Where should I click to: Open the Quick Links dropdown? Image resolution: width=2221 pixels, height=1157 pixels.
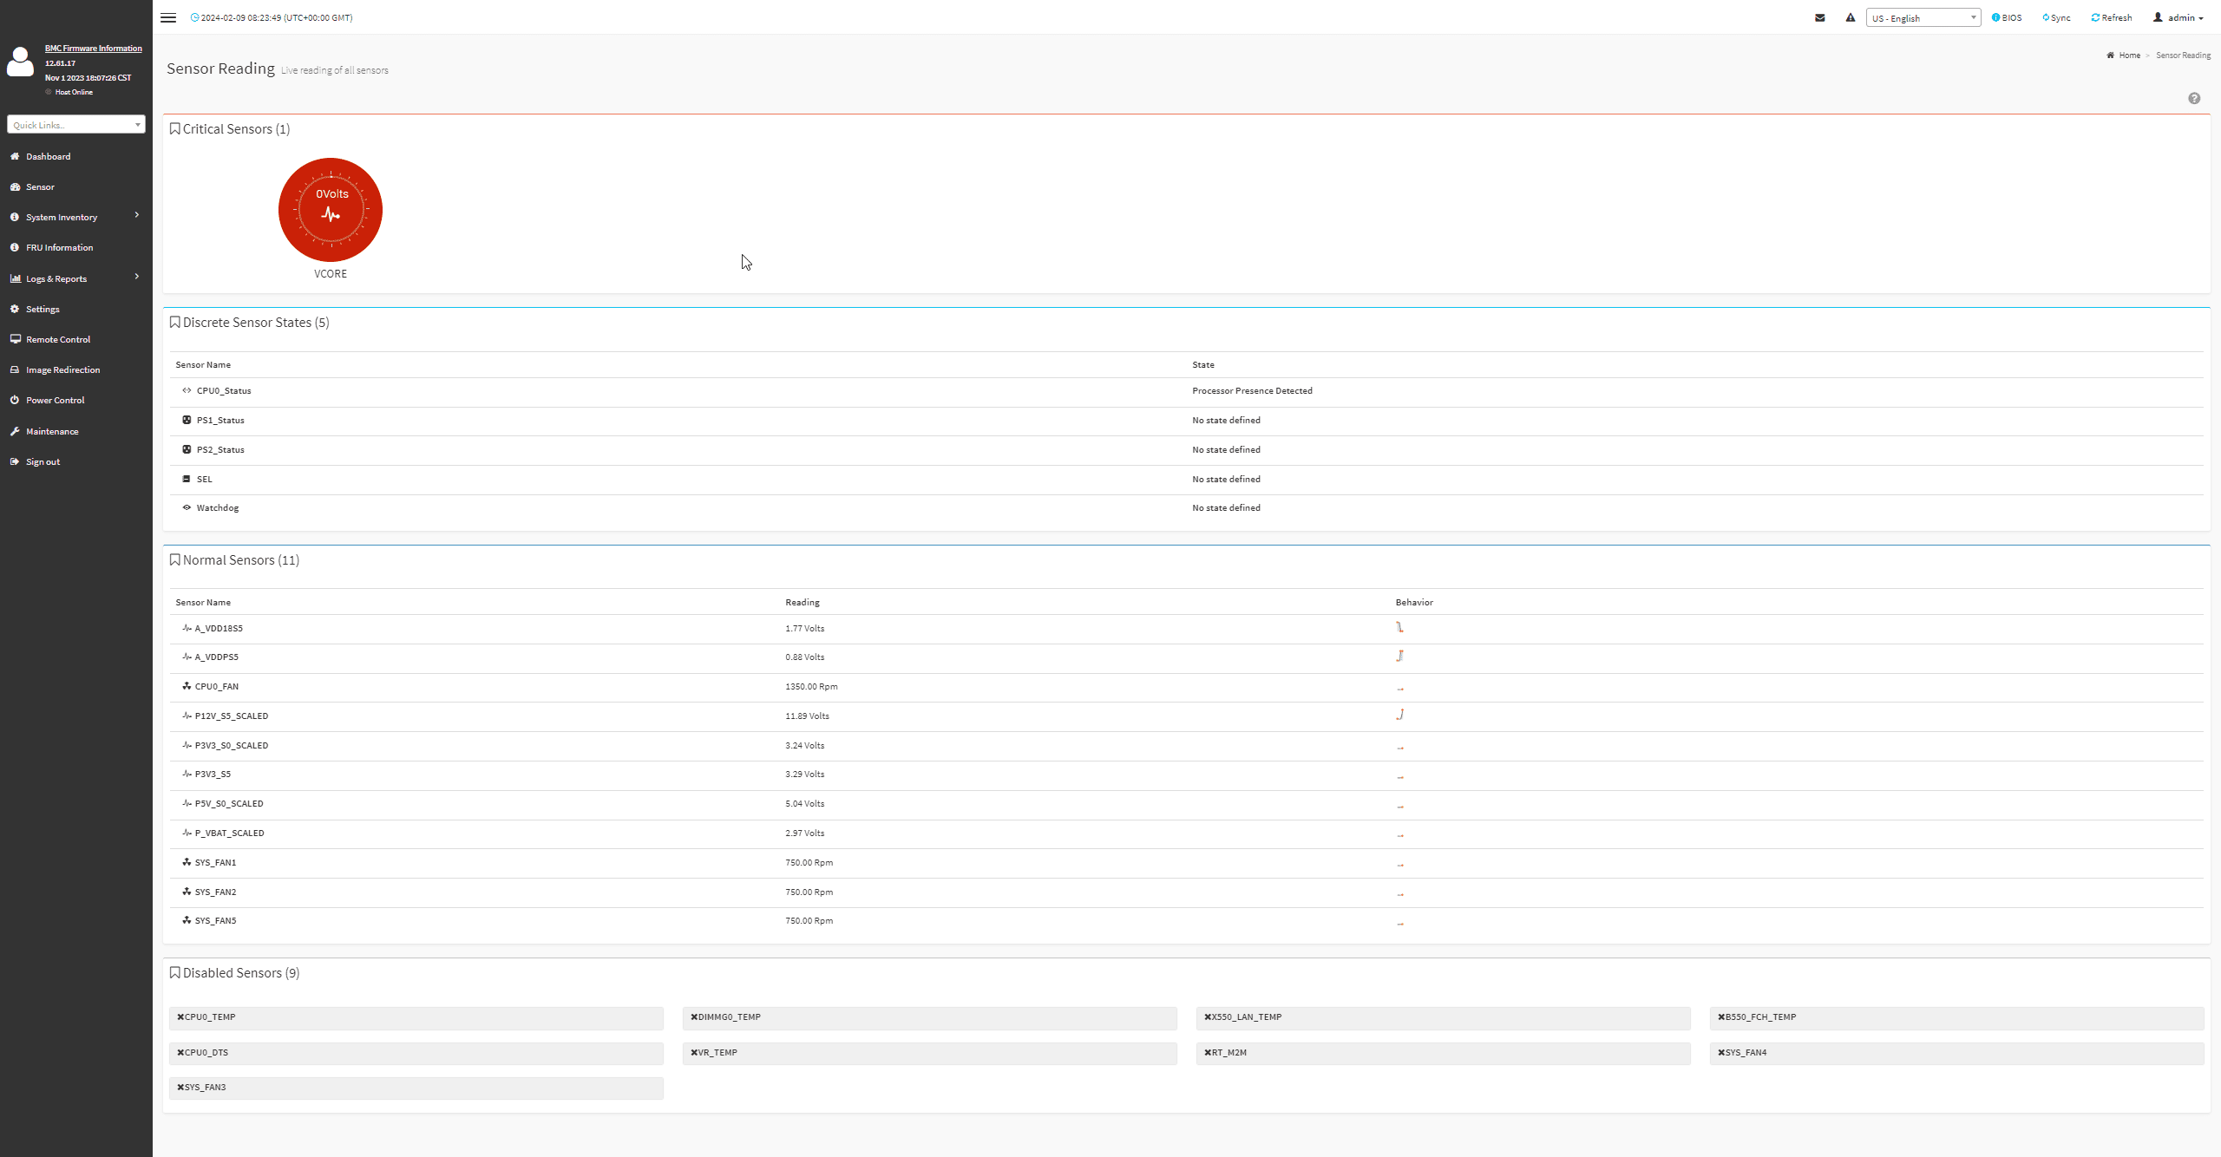click(76, 125)
